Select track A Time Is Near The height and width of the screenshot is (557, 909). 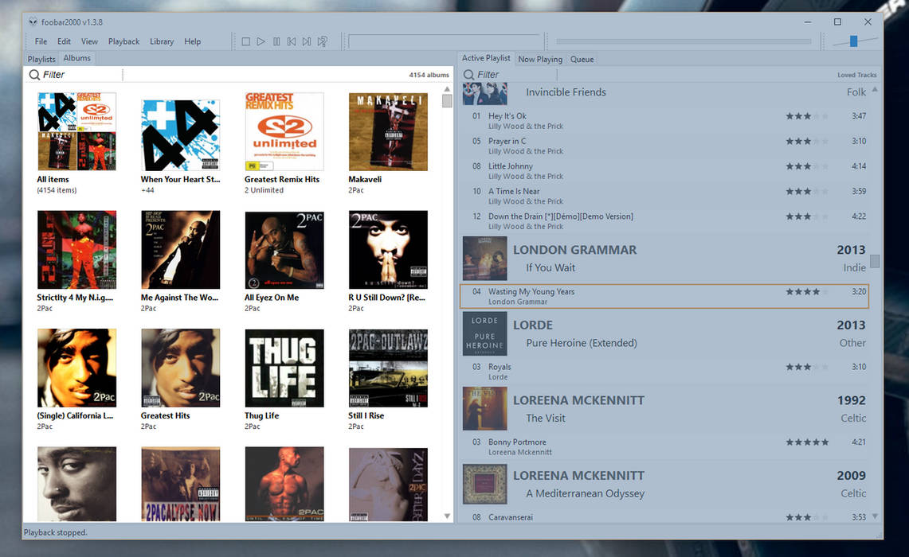coord(665,196)
